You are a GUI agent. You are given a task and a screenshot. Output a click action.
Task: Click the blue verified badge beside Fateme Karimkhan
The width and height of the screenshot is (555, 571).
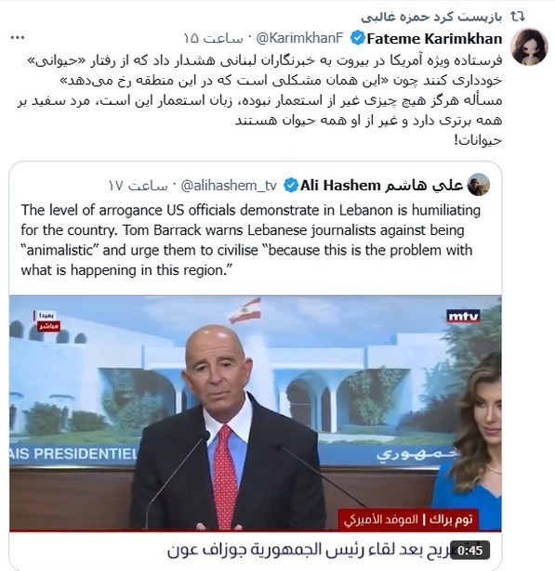(x=357, y=38)
